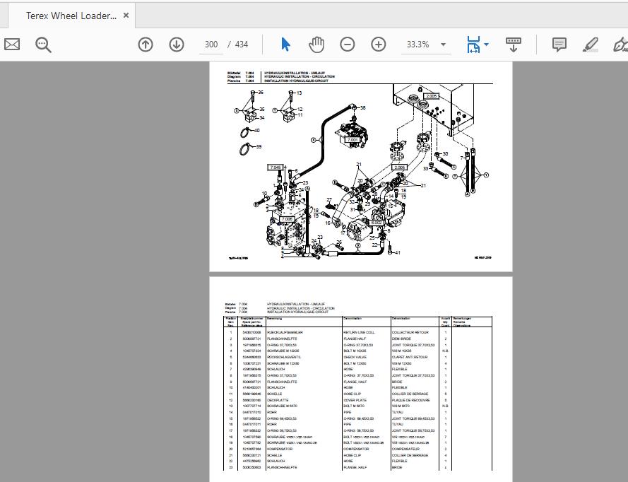Go to the next page

176,44
